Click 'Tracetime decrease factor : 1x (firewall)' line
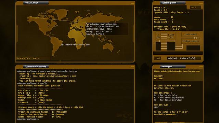 43,112
